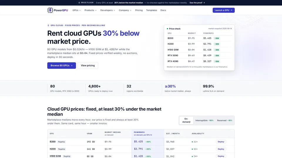The width and height of the screenshot is (282, 158).
Task: Click green status dot beside Price check
Action: 167,29
